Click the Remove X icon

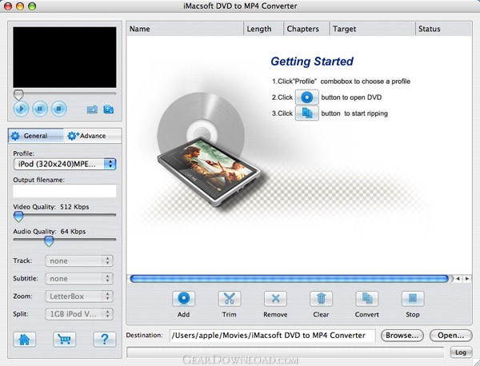(x=275, y=298)
